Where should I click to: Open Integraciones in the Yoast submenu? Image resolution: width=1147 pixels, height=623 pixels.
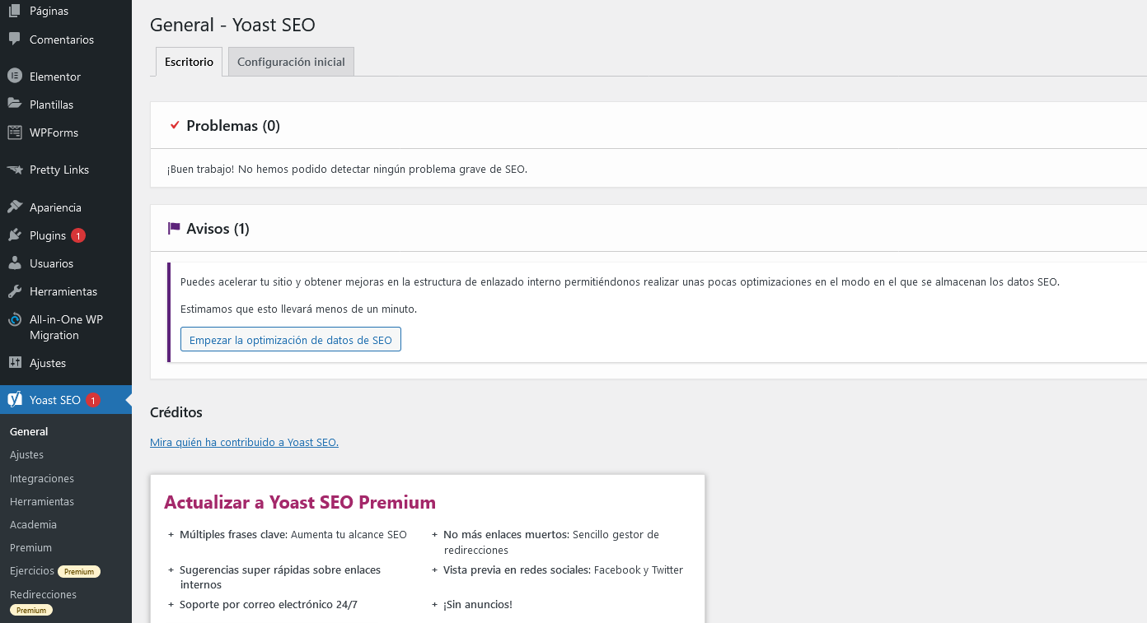point(42,478)
